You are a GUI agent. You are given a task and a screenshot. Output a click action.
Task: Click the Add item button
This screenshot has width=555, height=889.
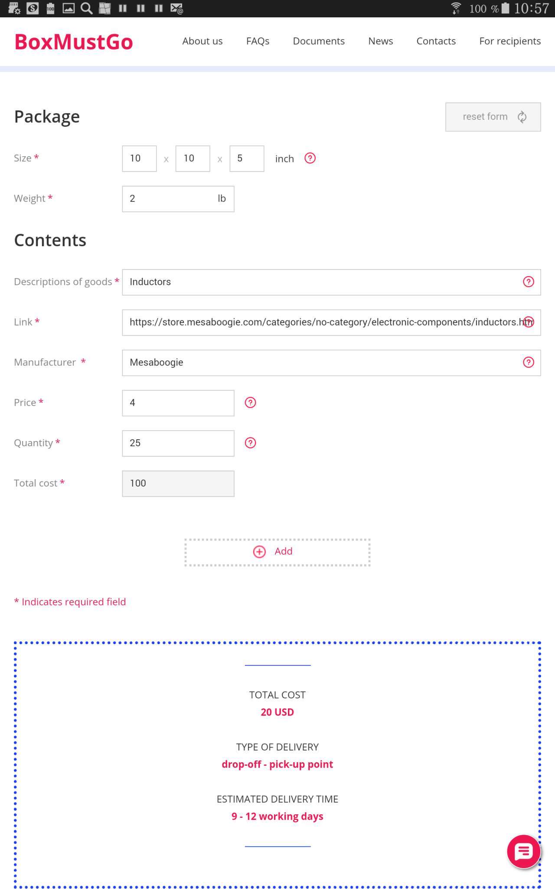tap(277, 552)
